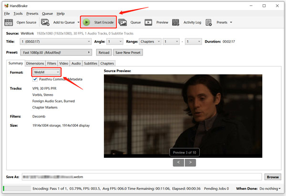The width and height of the screenshot is (286, 196).
Task: Open the When Done dropdown Do nothing
Action: [270, 188]
